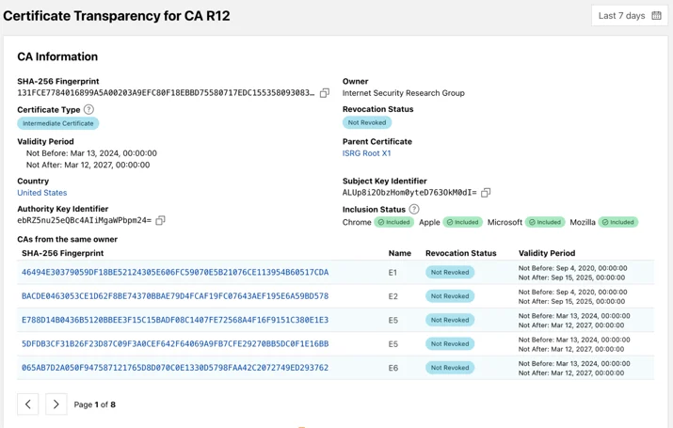Click Microsoft Included status badge
Image resolution: width=673 pixels, height=428 pixels.
pos(545,222)
